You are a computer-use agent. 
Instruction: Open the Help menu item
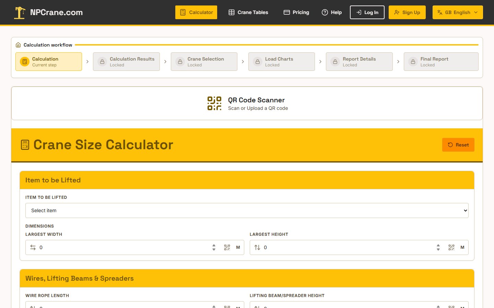332,12
